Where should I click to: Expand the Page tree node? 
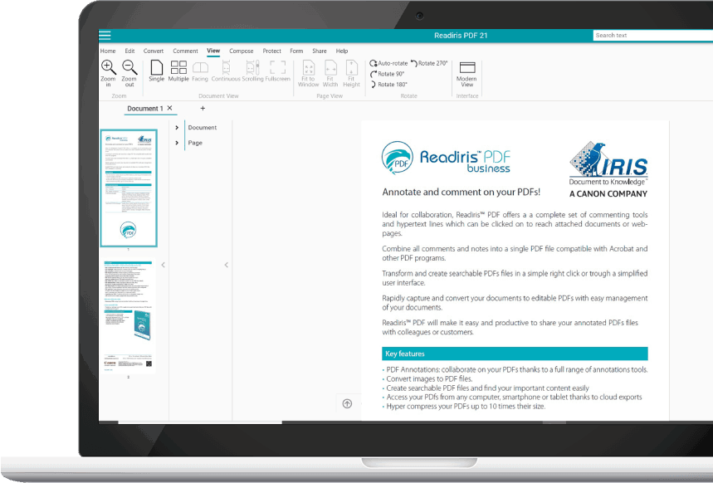coord(177,143)
